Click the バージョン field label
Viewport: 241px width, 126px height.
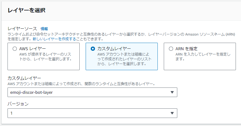18,104
